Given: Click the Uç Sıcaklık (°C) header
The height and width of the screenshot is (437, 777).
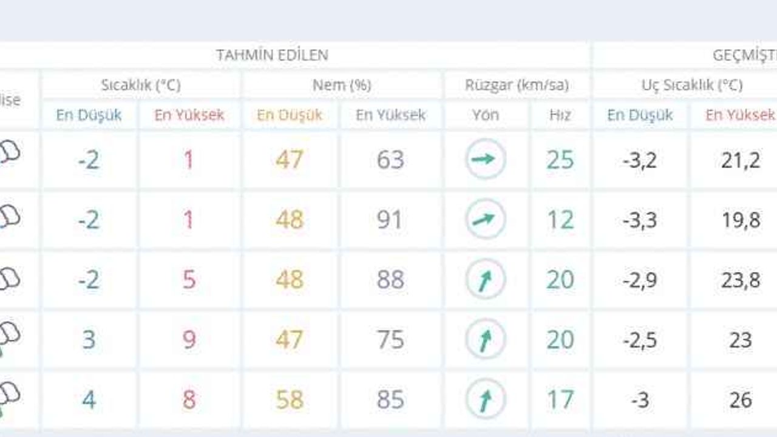Looking at the screenshot, I should tap(692, 85).
